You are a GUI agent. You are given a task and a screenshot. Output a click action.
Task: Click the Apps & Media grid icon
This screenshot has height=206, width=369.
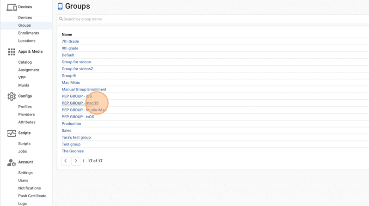pos(12,52)
